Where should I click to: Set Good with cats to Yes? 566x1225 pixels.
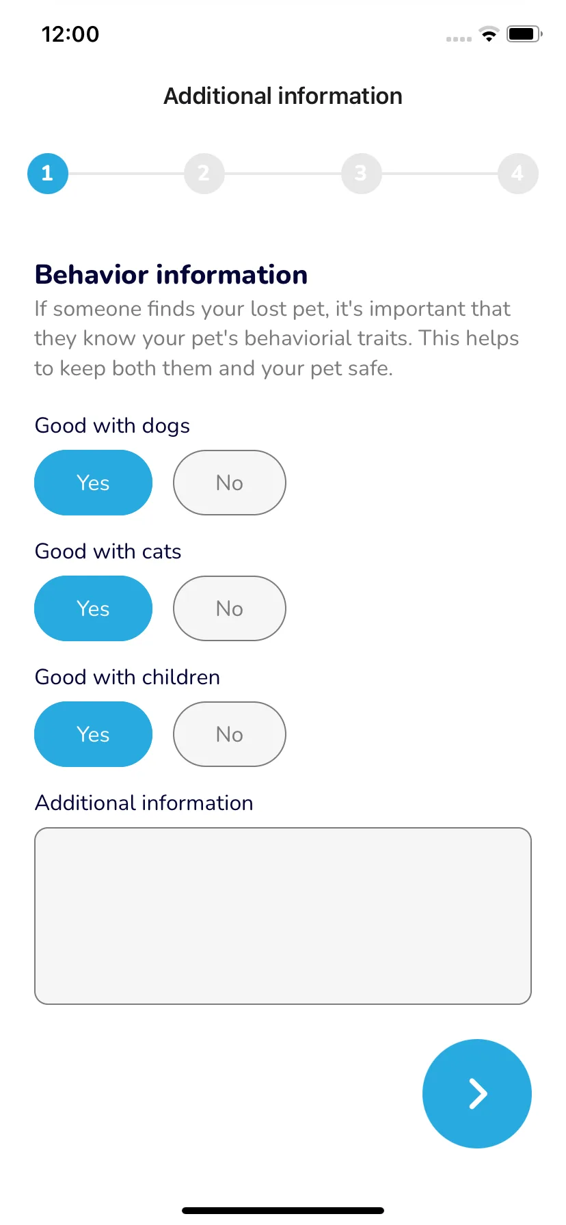pyautogui.click(x=94, y=608)
